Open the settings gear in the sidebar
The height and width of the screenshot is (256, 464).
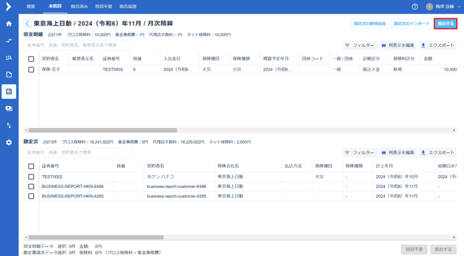(9, 143)
